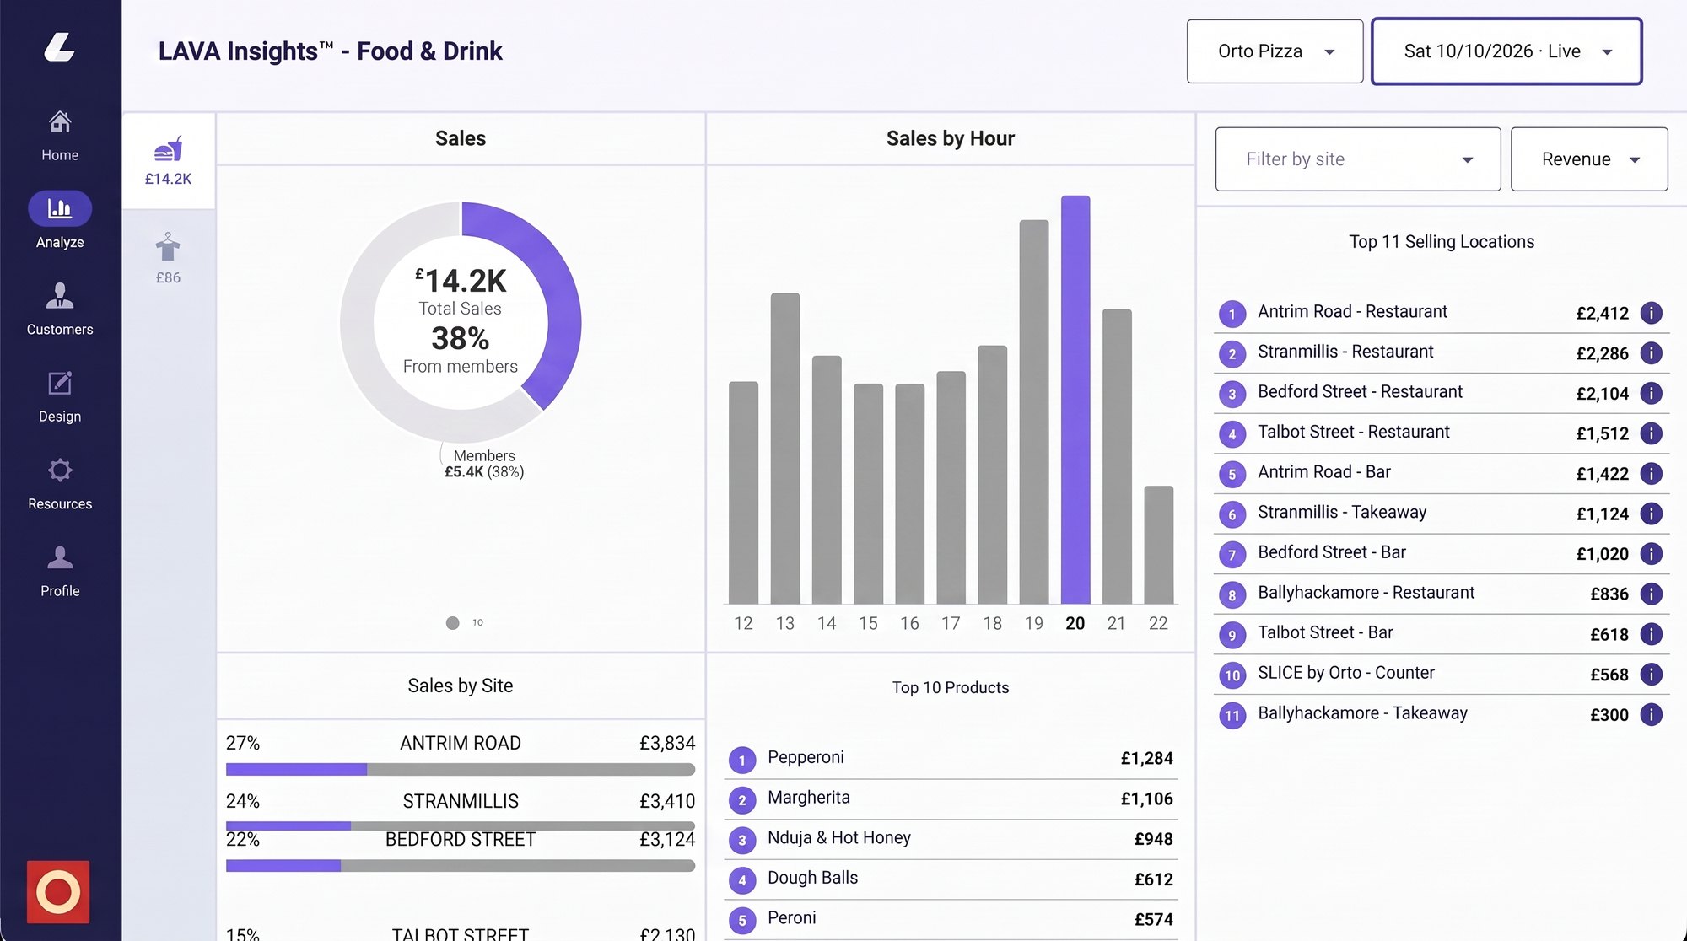Viewport: 1687px width, 941px height.
Task: Click the BEDFORD STREET progress bar
Action: [x=461, y=866]
